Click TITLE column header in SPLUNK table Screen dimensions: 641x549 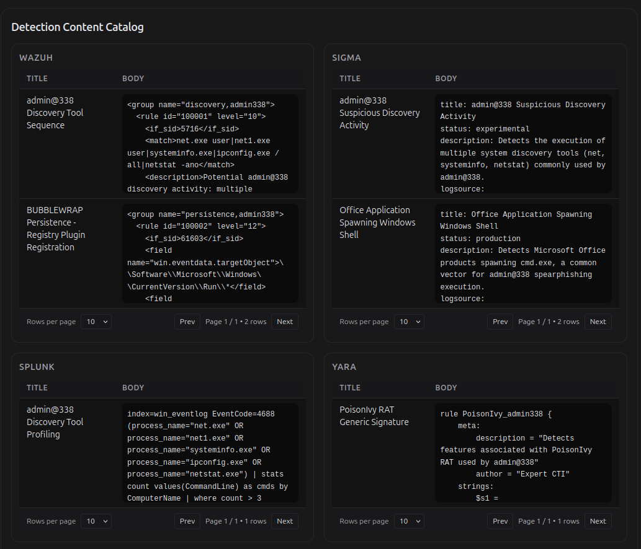pos(37,388)
